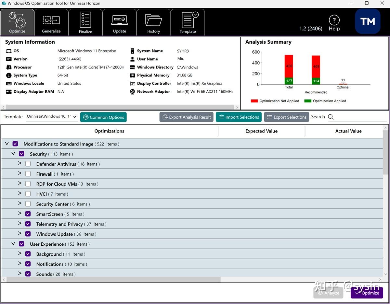Expand the SmartScreen group
Image resolution: width=390 pixels, height=304 pixels.
(20, 214)
